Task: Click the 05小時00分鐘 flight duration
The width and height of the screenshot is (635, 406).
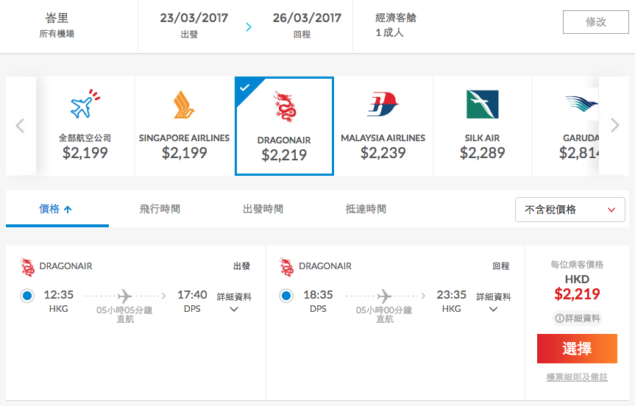Action: [384, 310]
